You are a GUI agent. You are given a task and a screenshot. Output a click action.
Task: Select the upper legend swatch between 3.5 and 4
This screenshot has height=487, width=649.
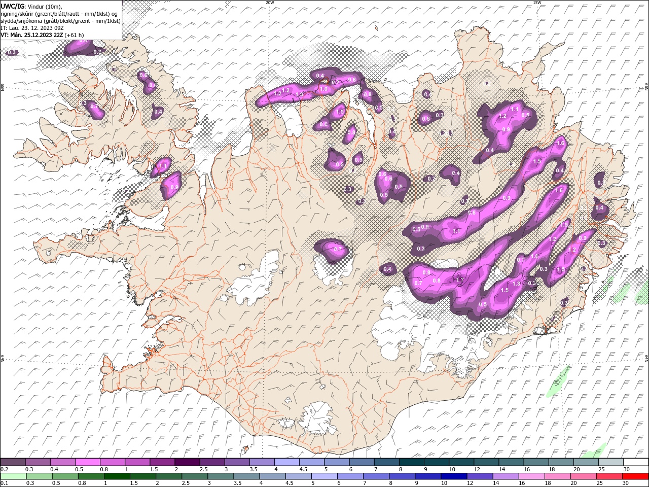[262, 462]
